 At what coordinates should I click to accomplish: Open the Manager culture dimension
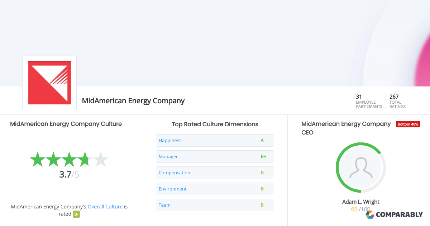point(215,156)
